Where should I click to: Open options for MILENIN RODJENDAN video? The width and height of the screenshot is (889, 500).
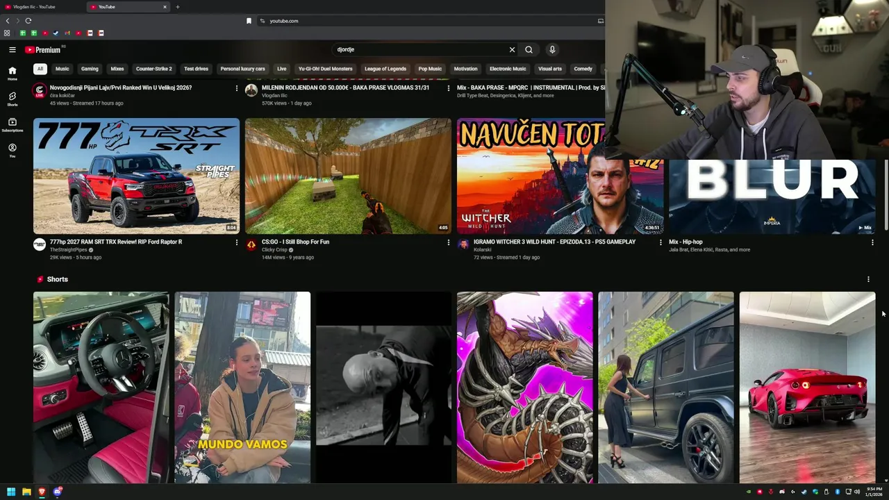click(x=449, y=88)
